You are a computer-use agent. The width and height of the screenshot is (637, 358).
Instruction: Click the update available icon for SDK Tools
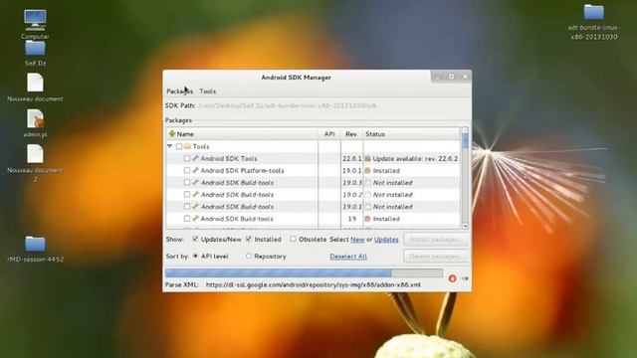(367, 158)
